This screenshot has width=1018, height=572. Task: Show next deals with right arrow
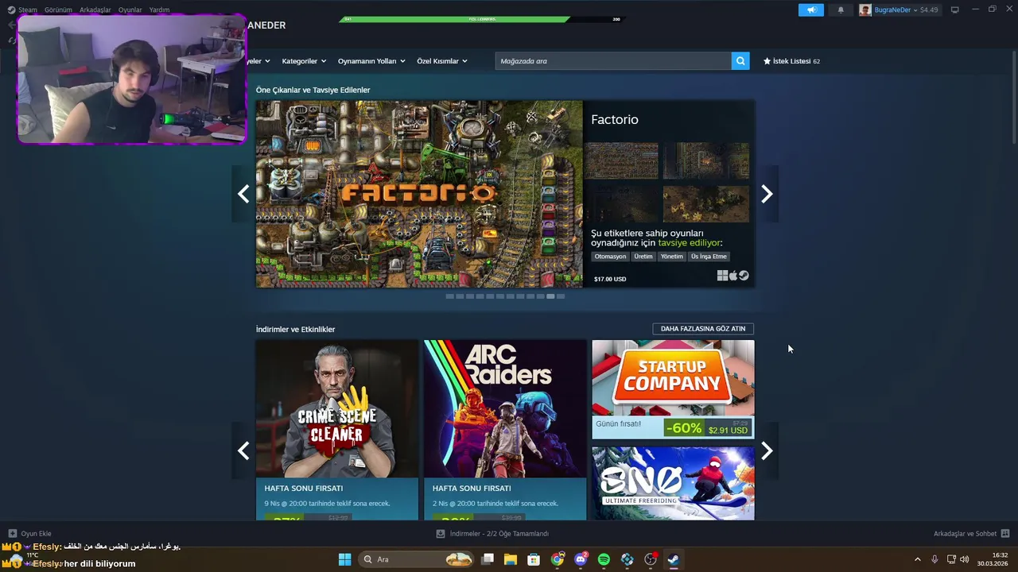tap(767, 450)
